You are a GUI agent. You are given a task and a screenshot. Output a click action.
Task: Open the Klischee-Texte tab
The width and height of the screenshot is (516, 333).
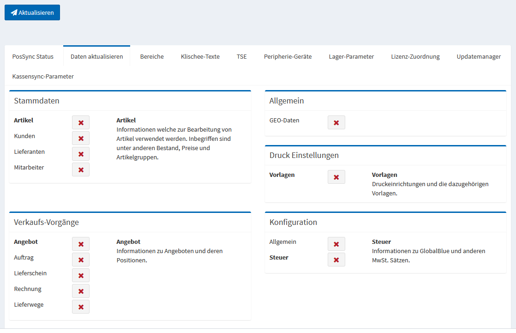[x=200, y=57]
